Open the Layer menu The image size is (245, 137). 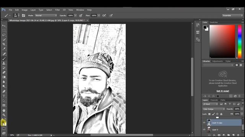tap(33, 10)
